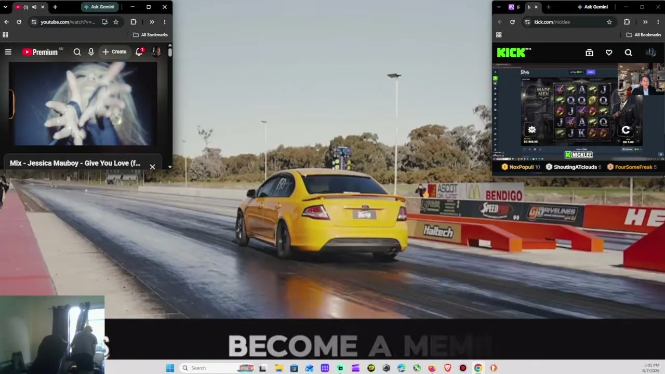The image size is (665, 374).
Task: Open the Windows Start menu
Action: coord(170,368)
